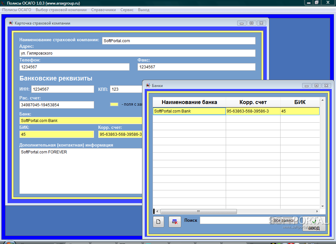Click the ИНН input field
Screen dimensions: 336x244
pos(63,89)
